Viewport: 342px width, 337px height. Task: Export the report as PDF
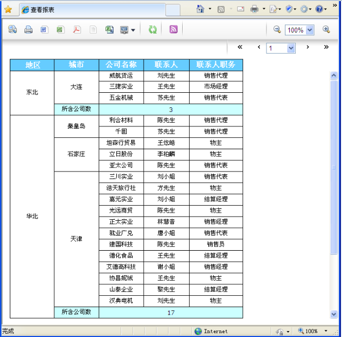click(77, 29)
